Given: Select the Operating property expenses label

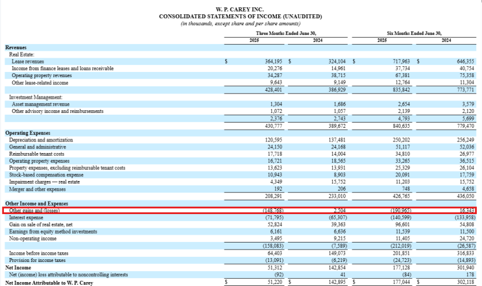Looking at the screenshot, I should [x=39, y=161].
